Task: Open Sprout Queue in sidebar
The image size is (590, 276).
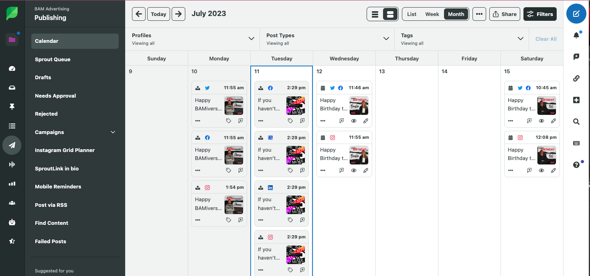Action: [x=75, y=59]
